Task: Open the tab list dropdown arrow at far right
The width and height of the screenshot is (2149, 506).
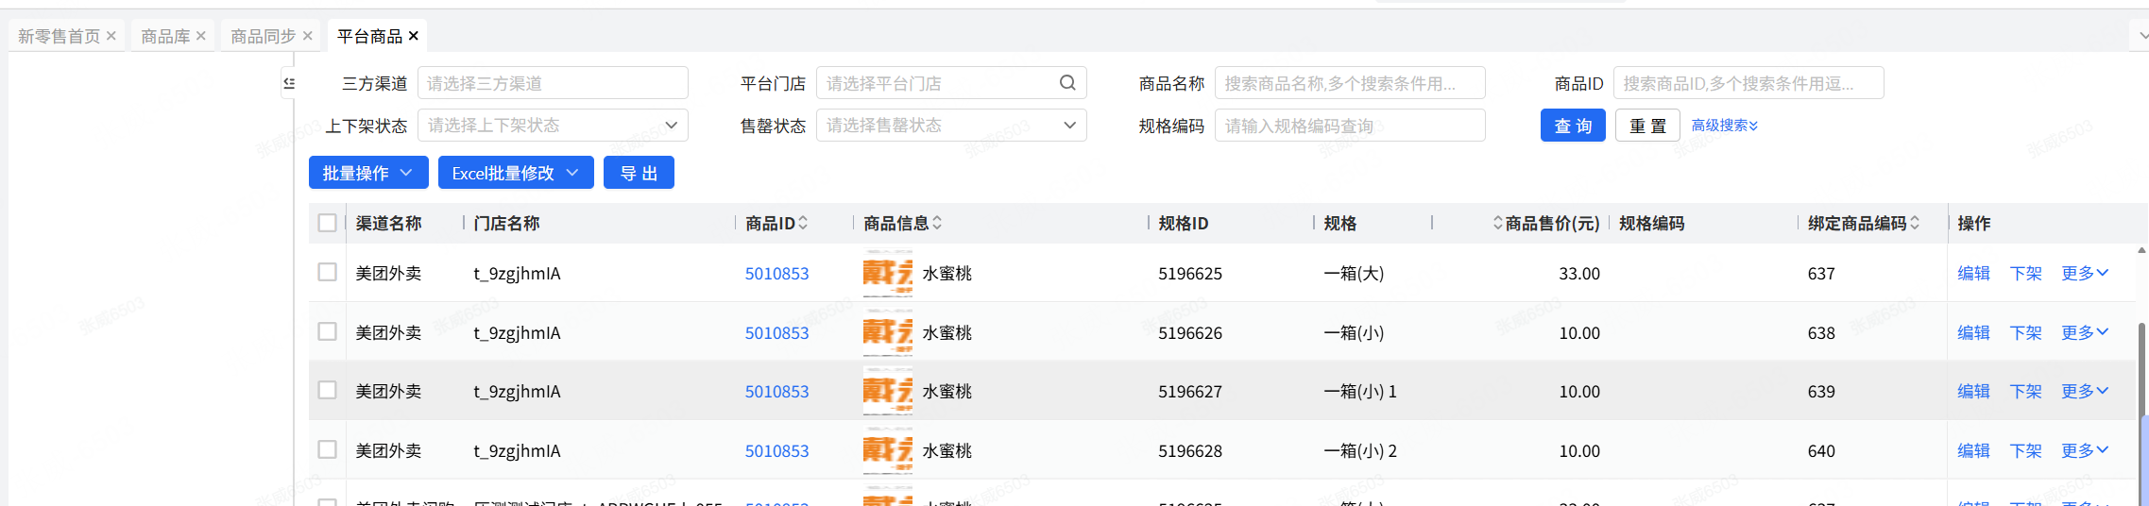Action: pos(2142,36)
